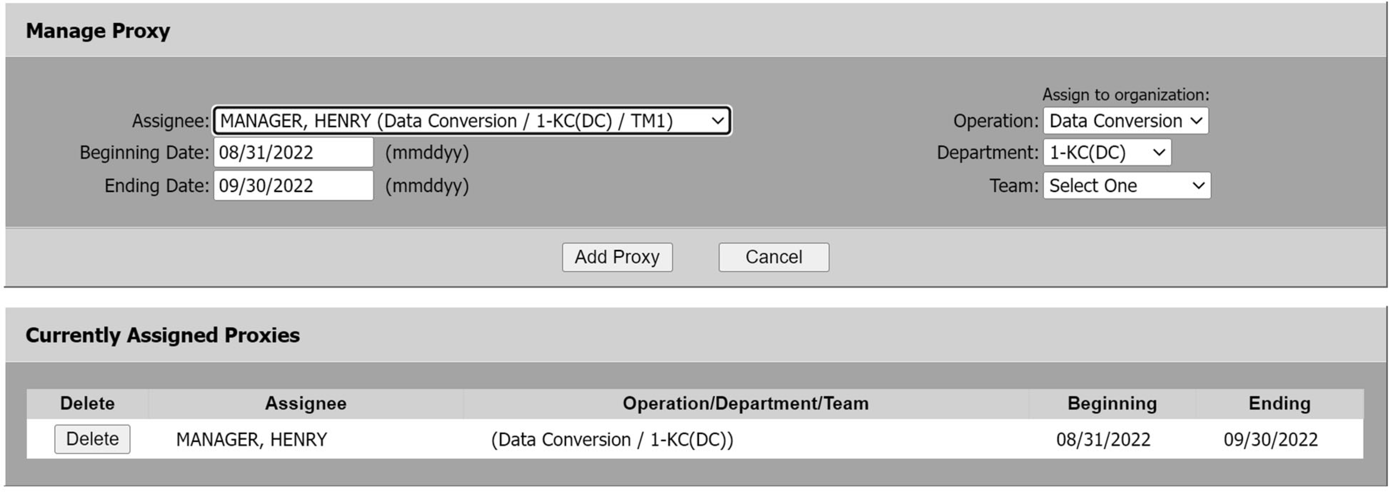The image size is (1393, 492).
Task: Select MANAGER, HENRY cell in proxies table
Action: [251, 440]
